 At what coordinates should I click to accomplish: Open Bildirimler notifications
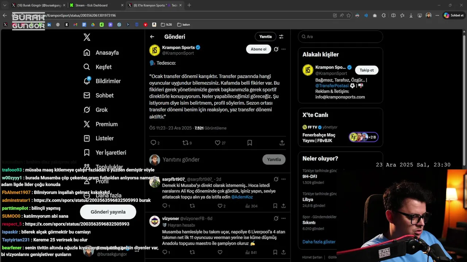102,81
